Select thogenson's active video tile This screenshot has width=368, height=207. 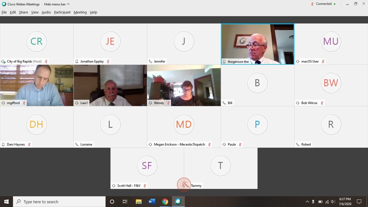point(258,44)
